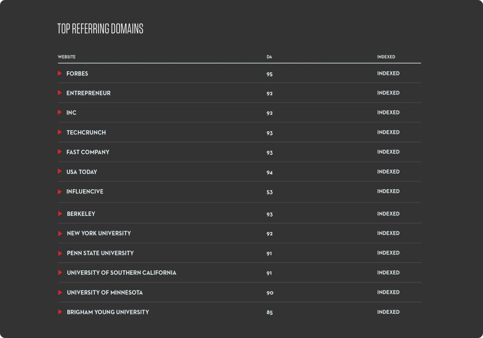The height and width of the screenshot is (338, 483).
Task: Select the INDEXED status for Influencive
Action: [x=388, y=191]
